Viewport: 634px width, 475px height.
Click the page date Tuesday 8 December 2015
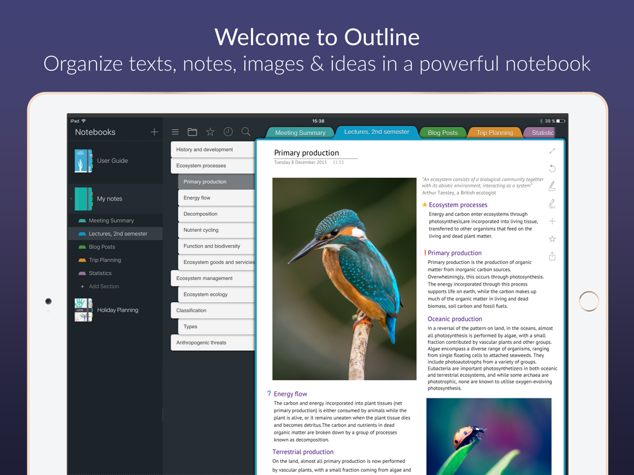coord(300,162)
